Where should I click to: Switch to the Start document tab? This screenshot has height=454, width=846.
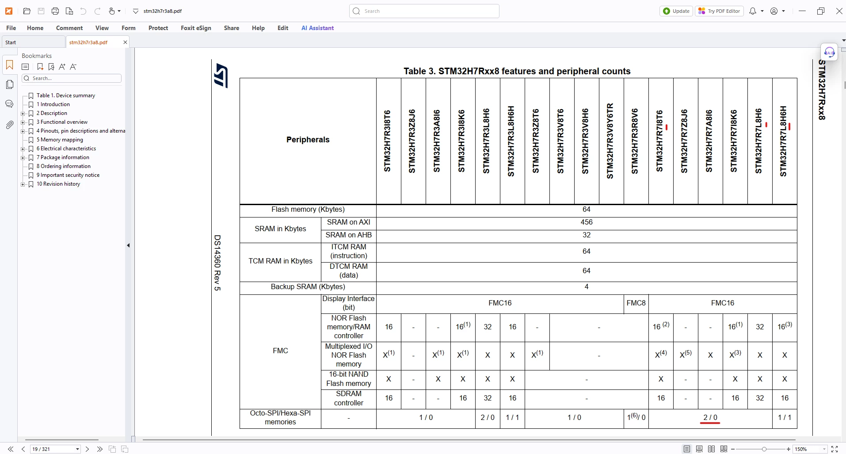(33, 42)
